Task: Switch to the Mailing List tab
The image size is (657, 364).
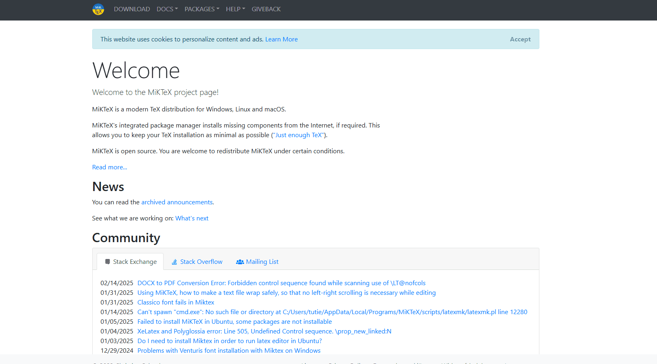Action: pos(257,262)
